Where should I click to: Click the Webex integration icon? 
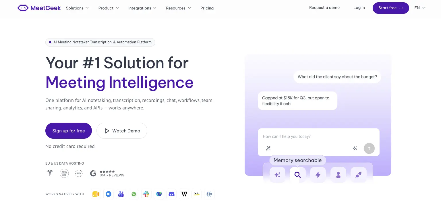tap(159, 194)
